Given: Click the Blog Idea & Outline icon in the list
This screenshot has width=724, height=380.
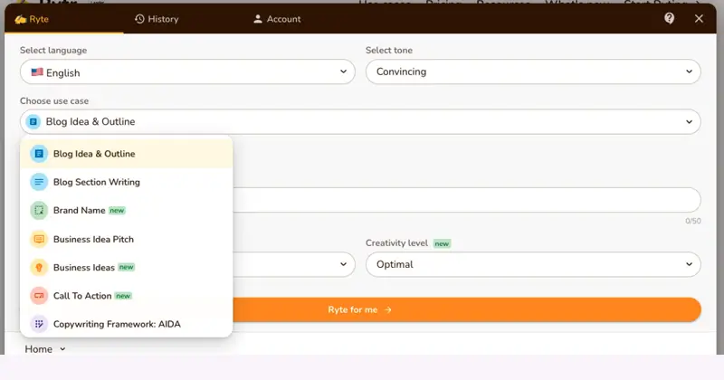Looking at the screenshot, I should point(39,154).
